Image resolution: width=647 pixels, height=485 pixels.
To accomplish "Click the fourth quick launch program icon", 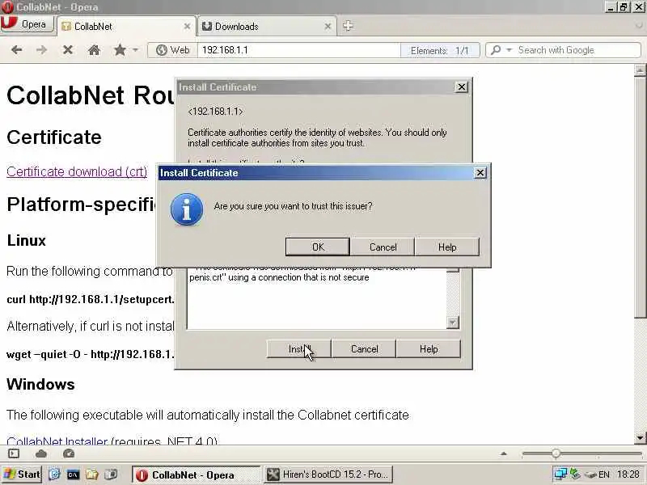I will click(x=111, y=474).
